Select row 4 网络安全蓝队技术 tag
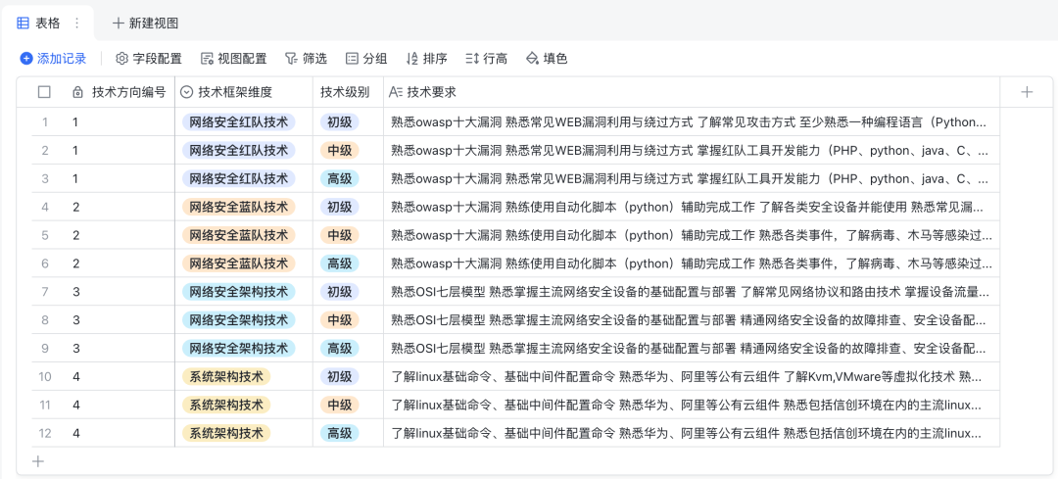The image size is (1058, 479). pos(239,207)
